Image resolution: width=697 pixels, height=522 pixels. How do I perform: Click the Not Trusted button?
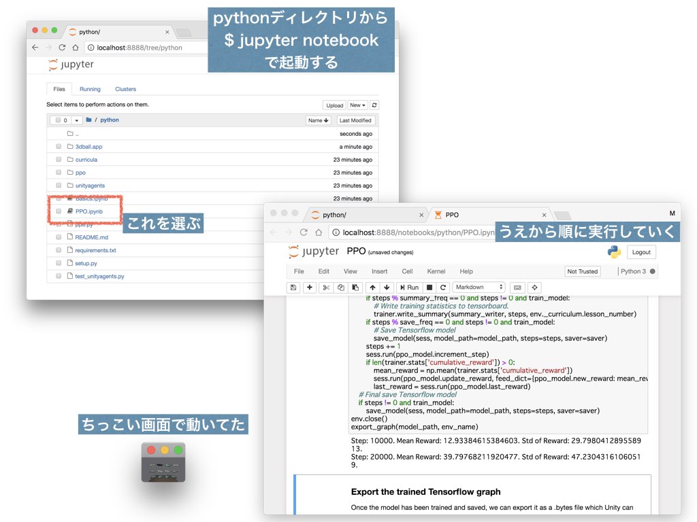coord(583,271)
